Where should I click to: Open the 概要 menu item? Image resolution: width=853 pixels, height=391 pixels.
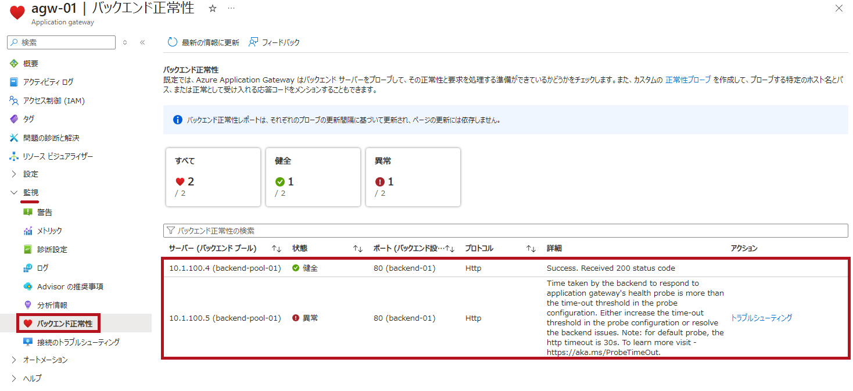click(31, 63)
